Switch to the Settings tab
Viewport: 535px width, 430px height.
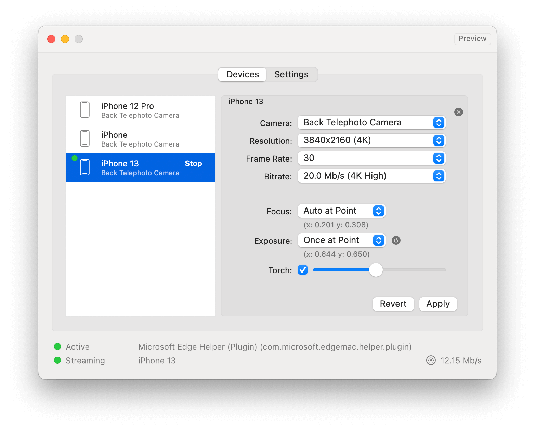291,74
